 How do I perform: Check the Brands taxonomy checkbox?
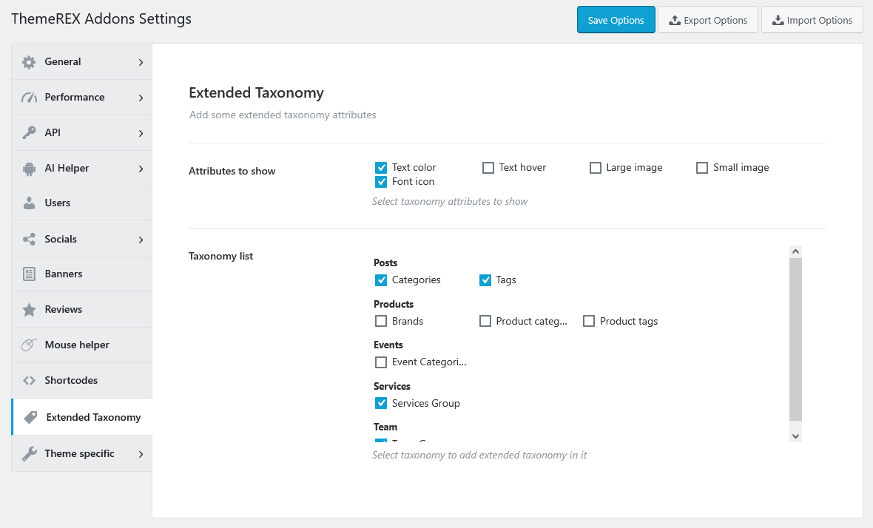click(381, 321)
